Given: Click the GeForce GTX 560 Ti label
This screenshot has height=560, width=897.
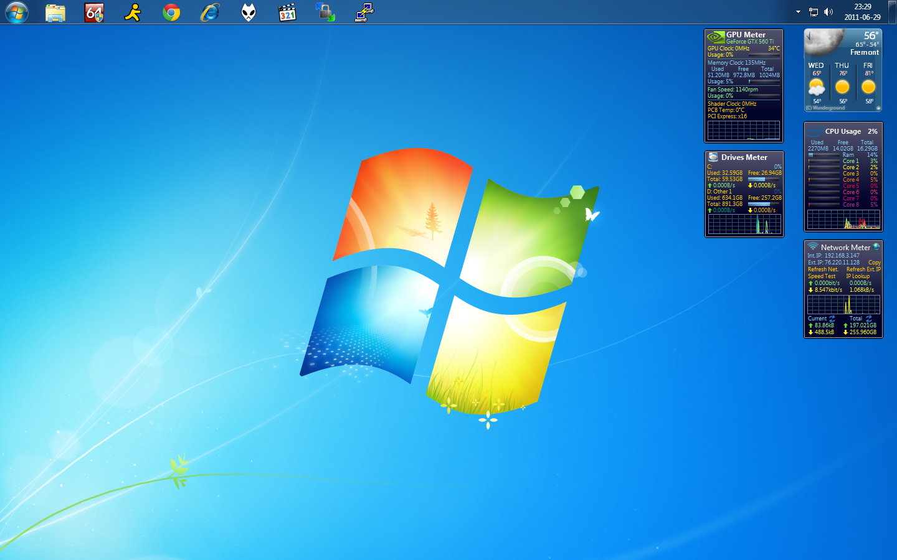Looking at the screenshot, I should pos(749,42).
